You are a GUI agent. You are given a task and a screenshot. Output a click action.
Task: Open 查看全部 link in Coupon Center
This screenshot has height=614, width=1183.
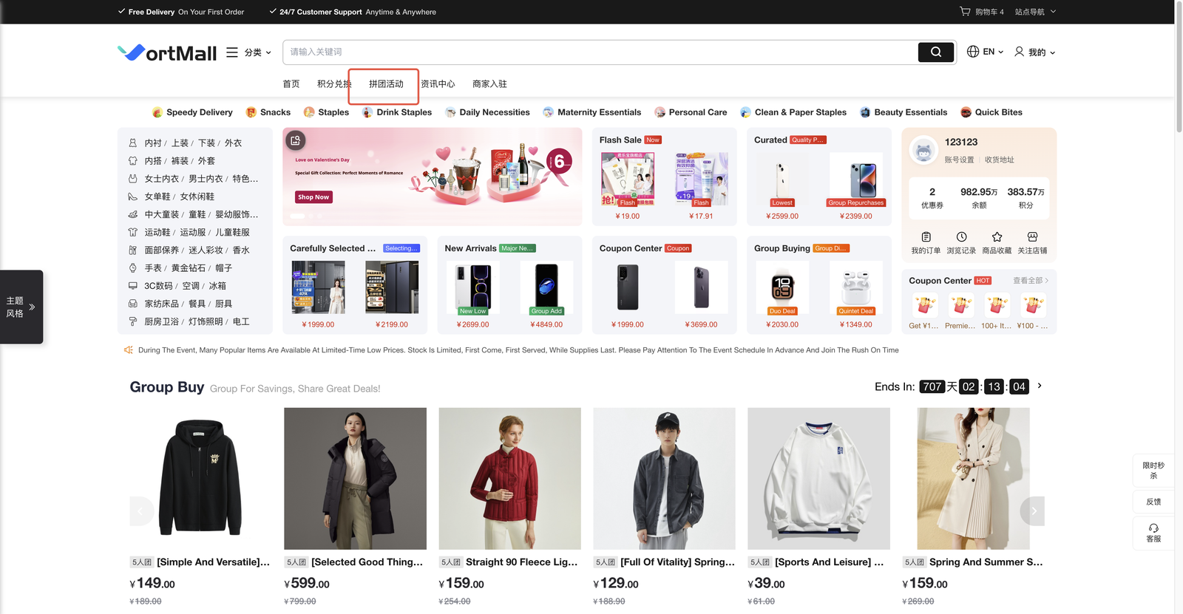tap(1031, 281)
